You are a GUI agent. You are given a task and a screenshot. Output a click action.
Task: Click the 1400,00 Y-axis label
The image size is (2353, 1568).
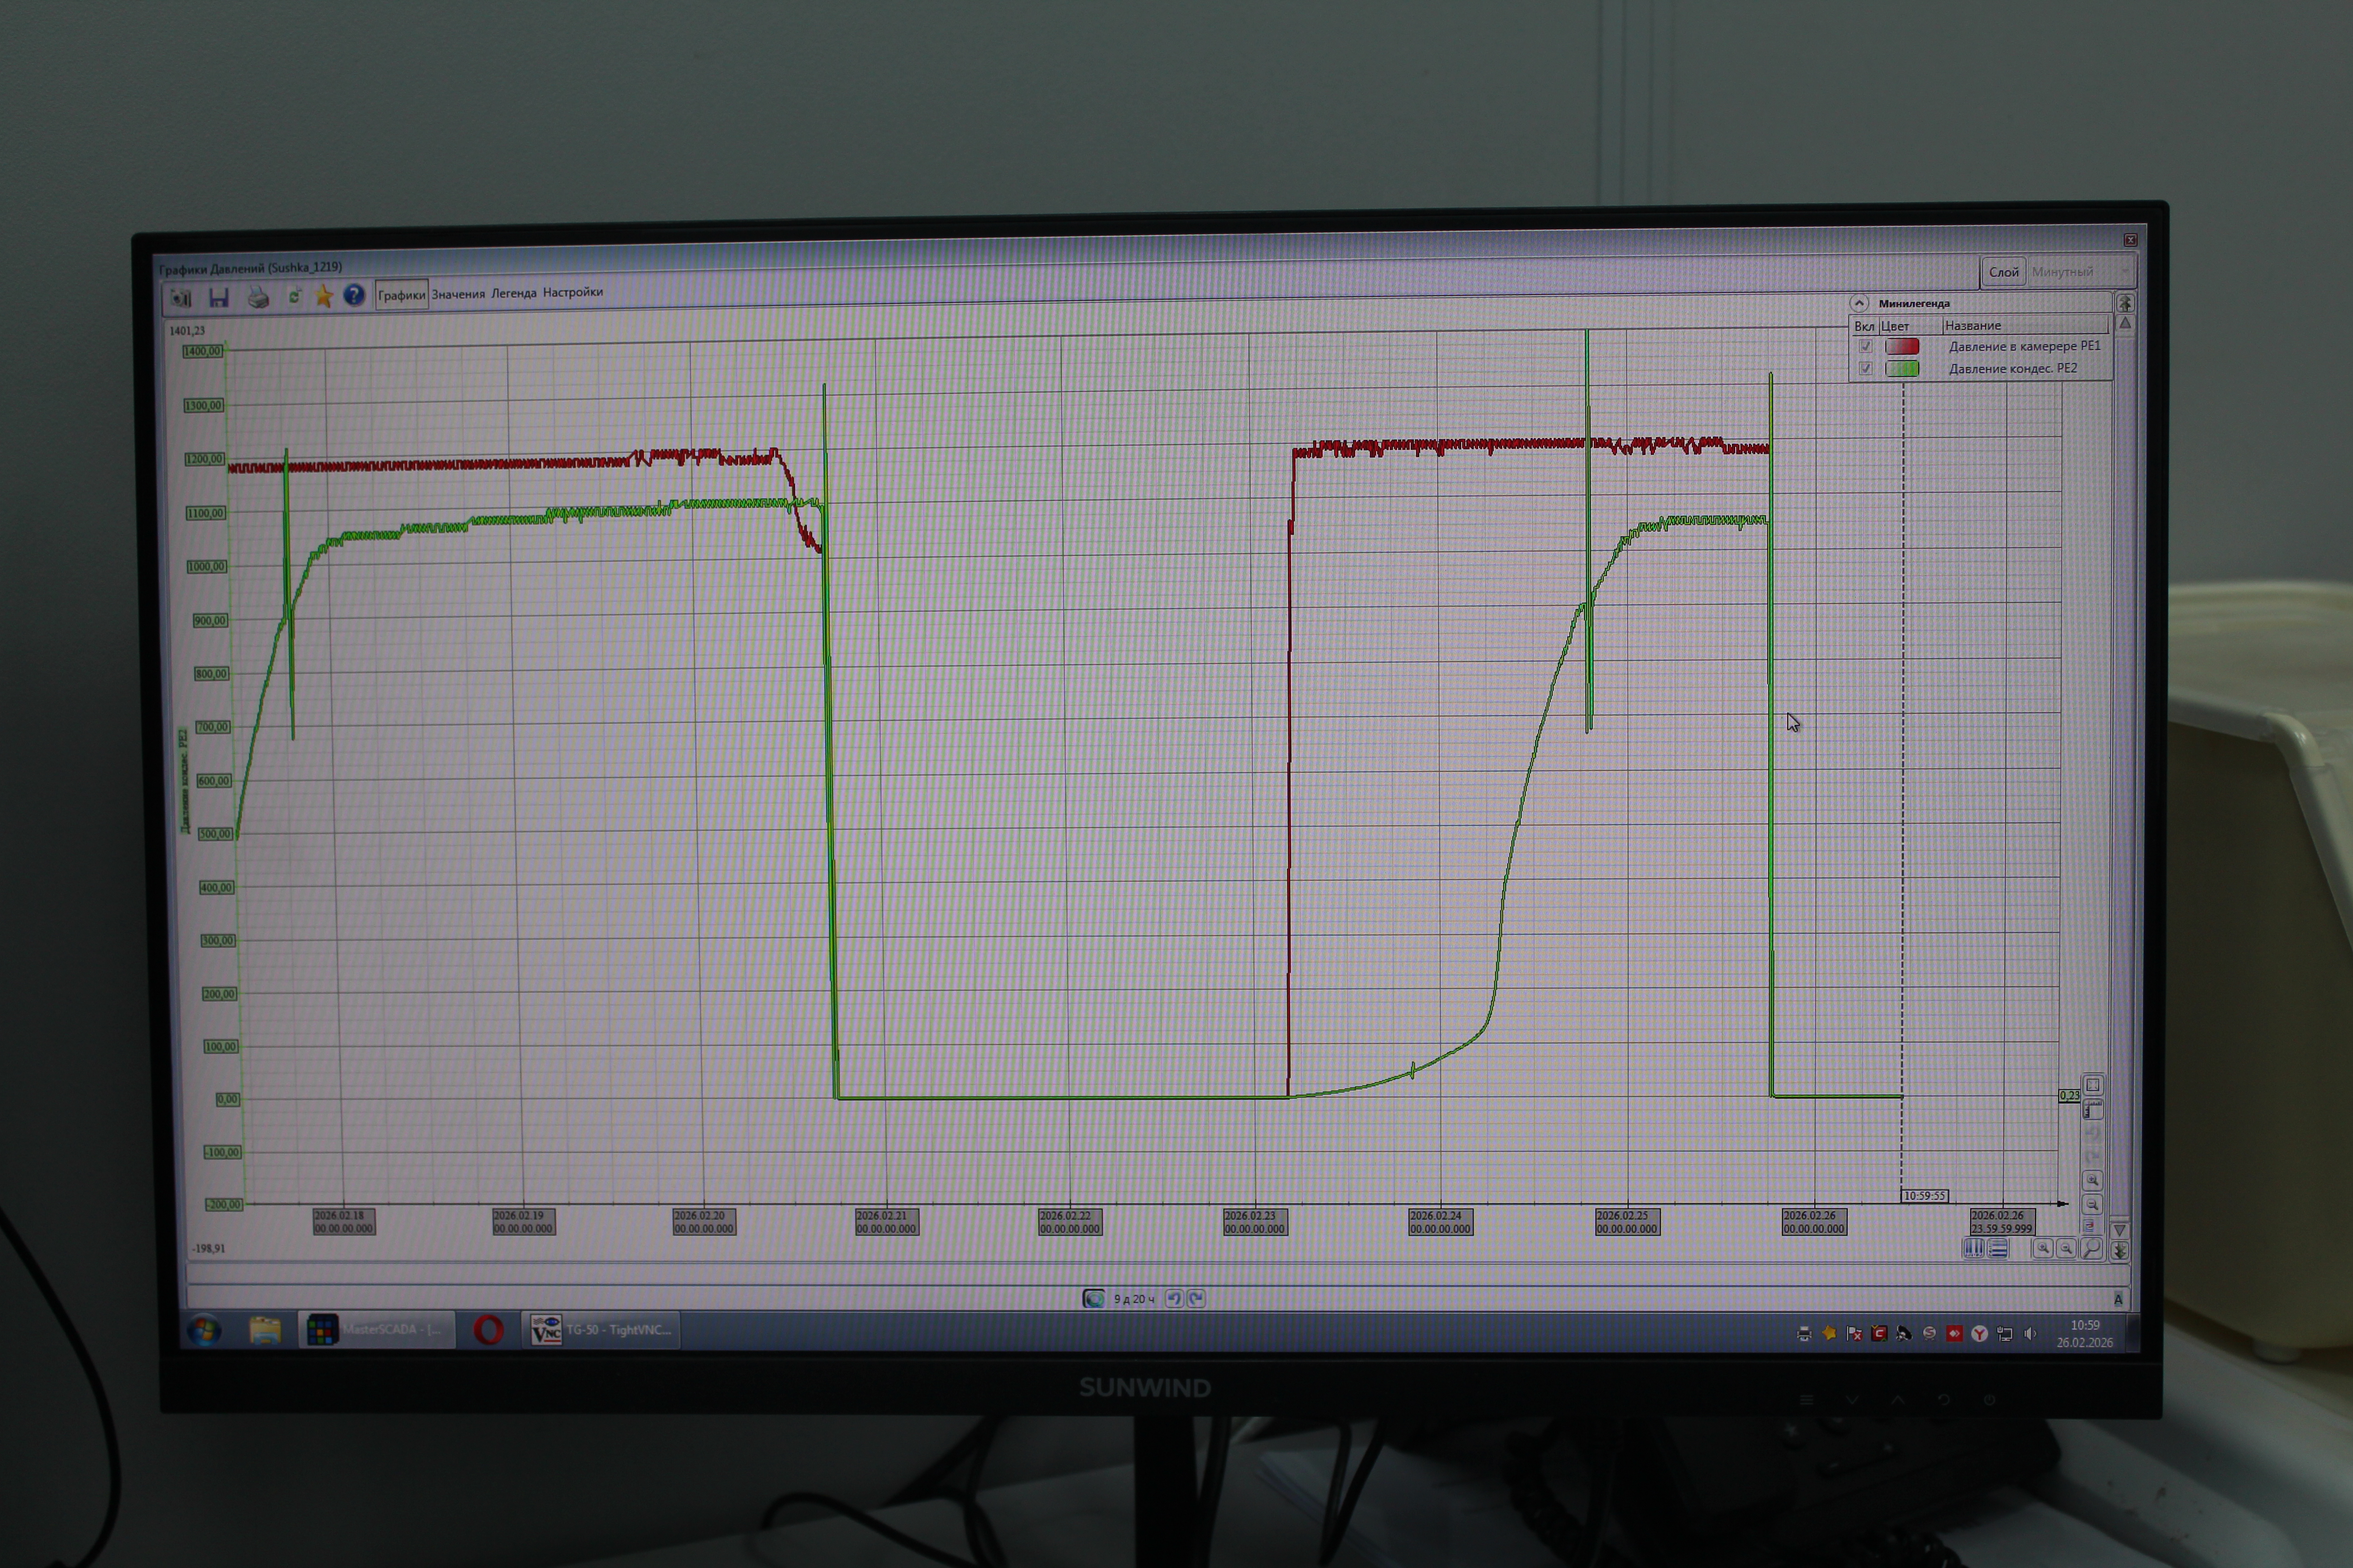coord(203,351)
